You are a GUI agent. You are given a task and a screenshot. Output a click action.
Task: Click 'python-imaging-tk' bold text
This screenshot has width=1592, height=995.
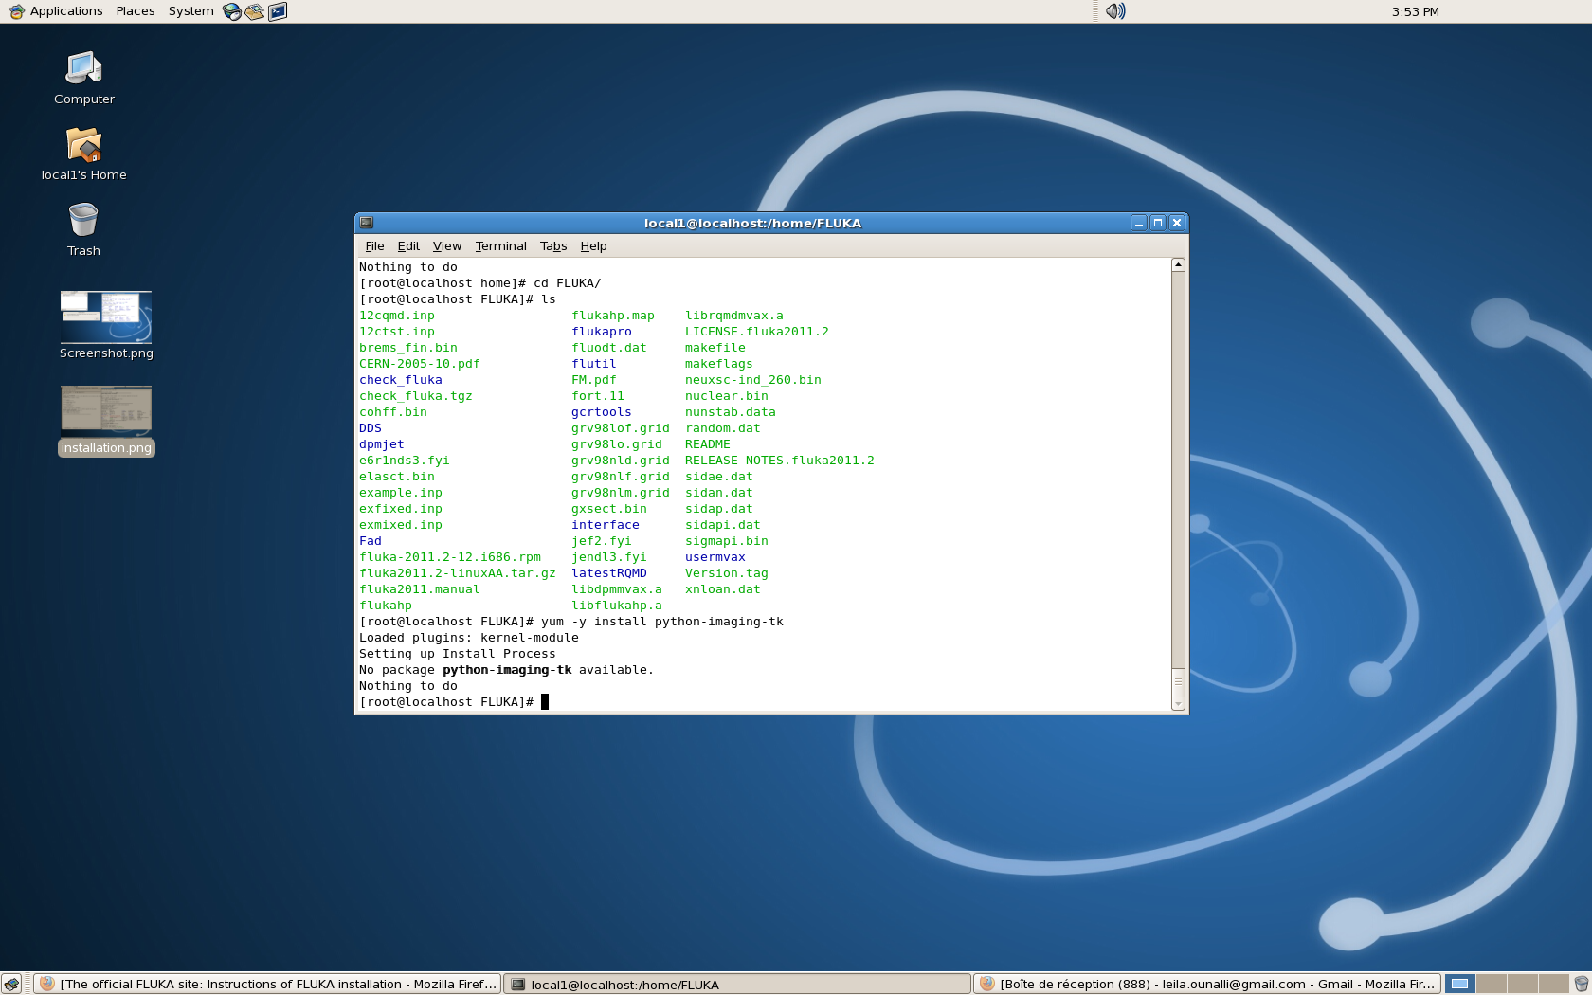click(x=507, y=670)
